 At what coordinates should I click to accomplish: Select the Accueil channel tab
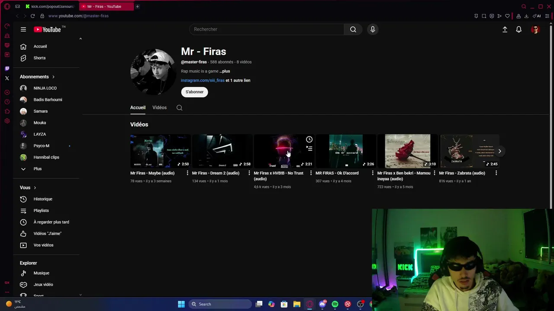pyautogui.click(x=138, y=108)
